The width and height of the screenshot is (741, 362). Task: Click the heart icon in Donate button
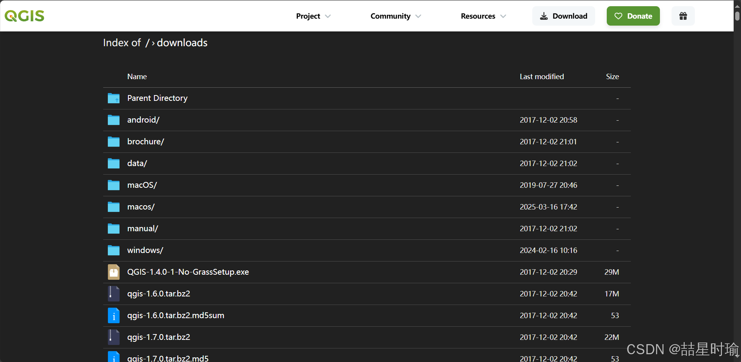tap(618, 16)
